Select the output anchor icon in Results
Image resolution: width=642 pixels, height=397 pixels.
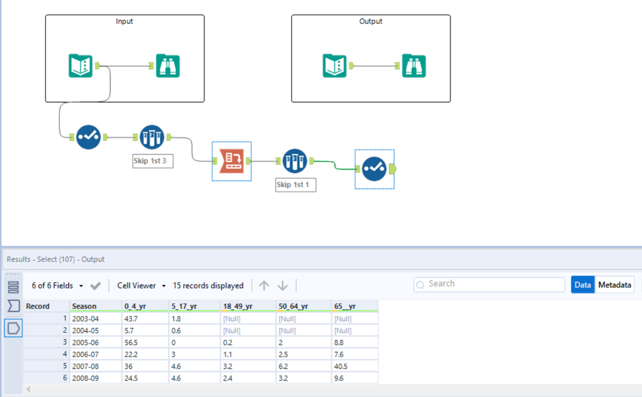point(13,328)
